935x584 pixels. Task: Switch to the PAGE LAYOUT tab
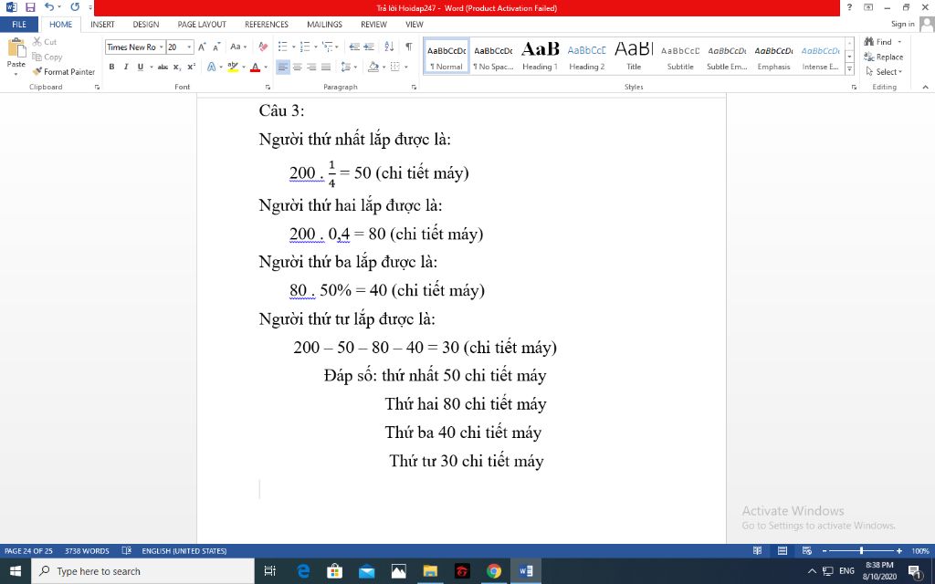[202, 25]
